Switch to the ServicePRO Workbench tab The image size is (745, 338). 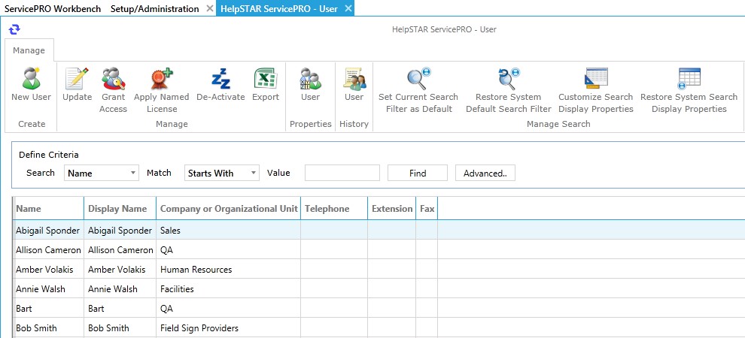pos(52,8)
